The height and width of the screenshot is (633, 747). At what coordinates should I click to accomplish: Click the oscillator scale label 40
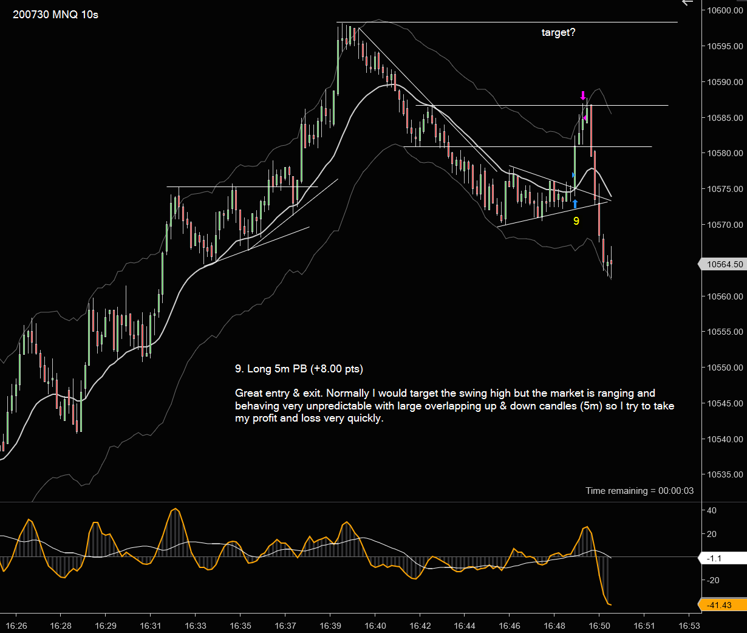(712, 510)
